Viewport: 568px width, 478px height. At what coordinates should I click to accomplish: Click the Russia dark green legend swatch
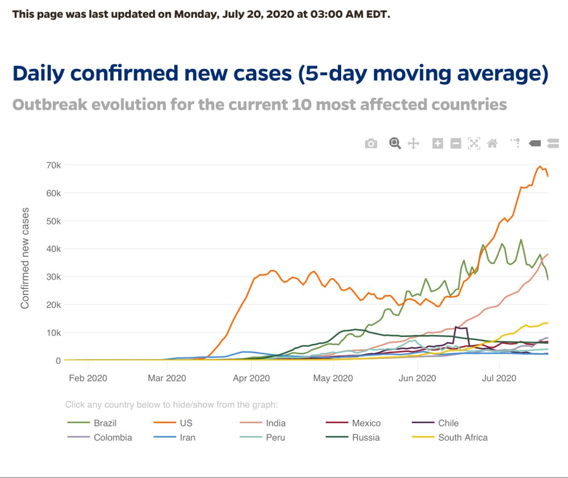coord(336,438)
